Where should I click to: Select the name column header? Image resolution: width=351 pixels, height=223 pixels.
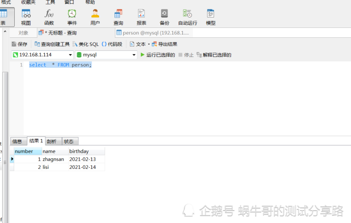(x=55, y=151)
